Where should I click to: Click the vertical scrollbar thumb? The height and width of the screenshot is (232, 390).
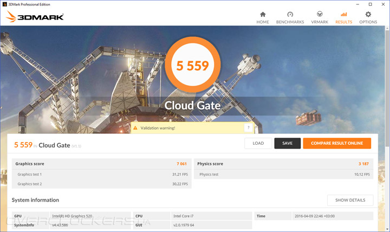[387, 88]
